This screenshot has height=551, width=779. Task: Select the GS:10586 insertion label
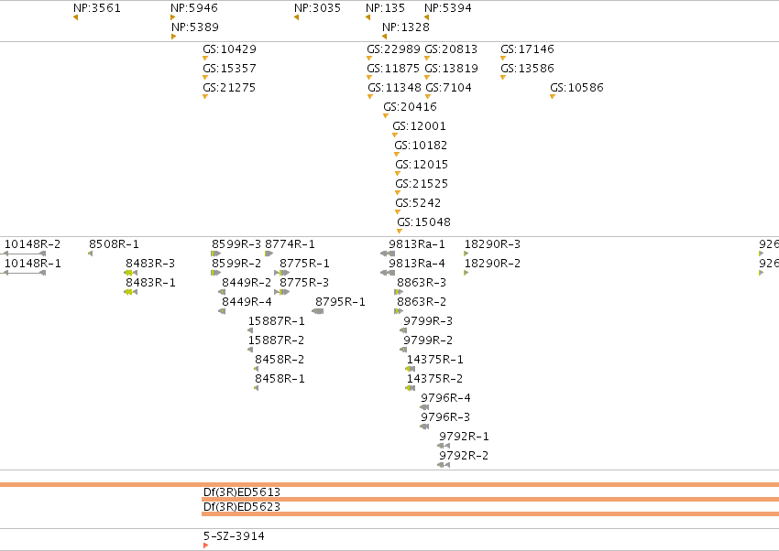click(x=576, y=88)
